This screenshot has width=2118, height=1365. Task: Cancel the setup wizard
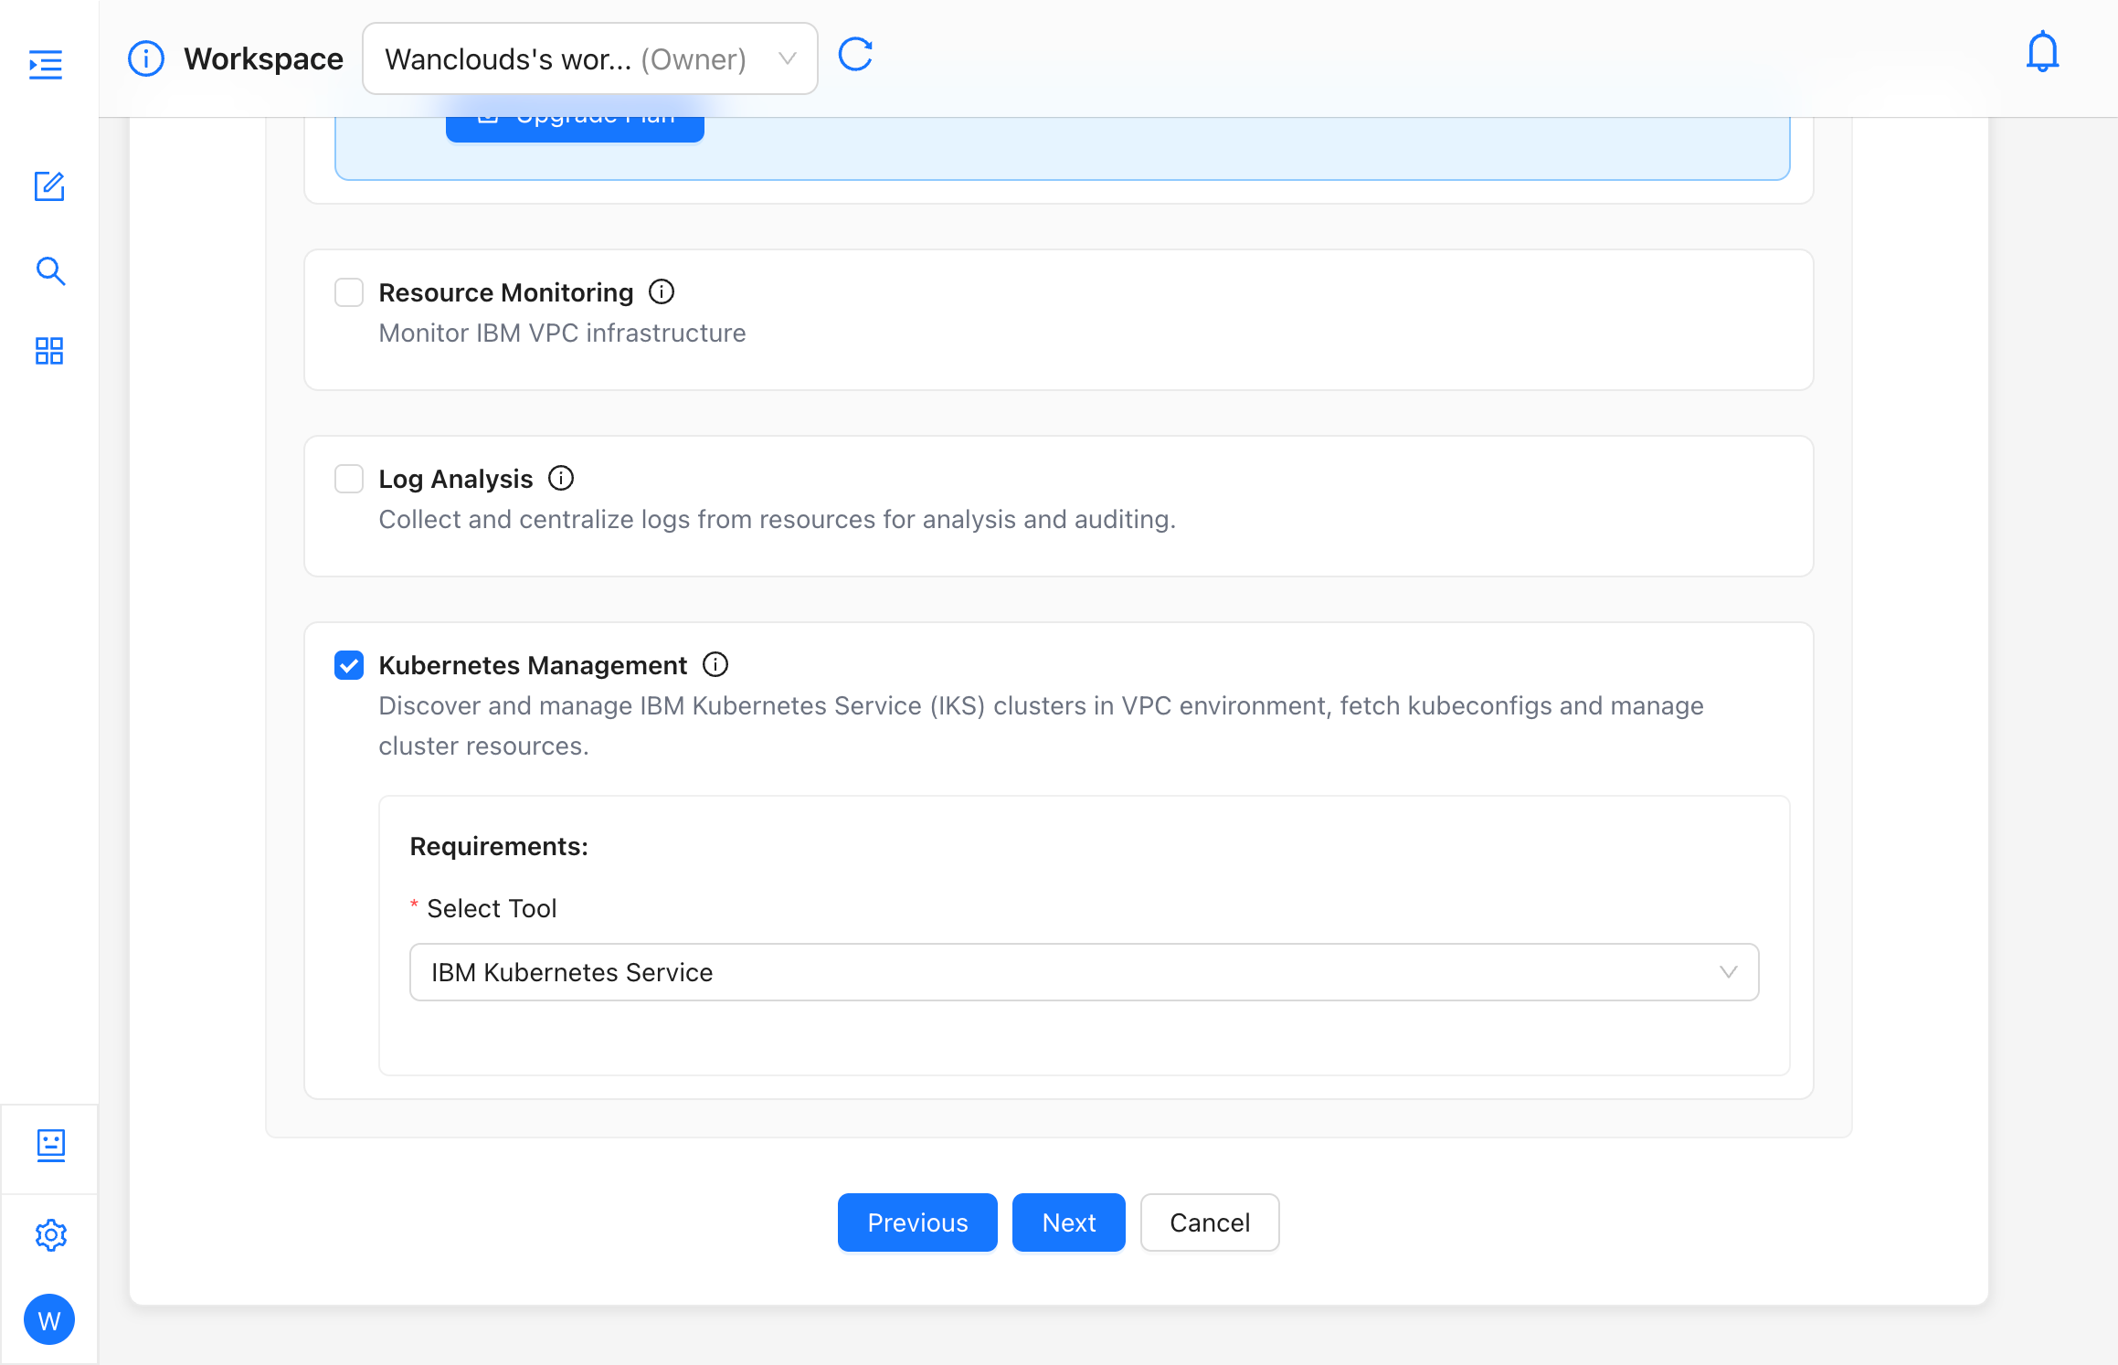pyautogui.click(x=1210, y=1222)
